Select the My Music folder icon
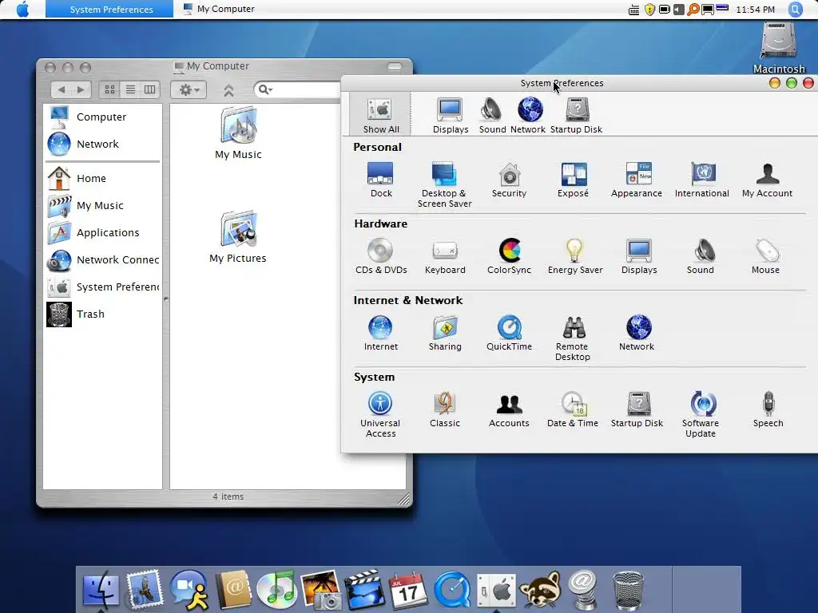The image size is (818, 613). pyautogui.click(x=238, y=133)
